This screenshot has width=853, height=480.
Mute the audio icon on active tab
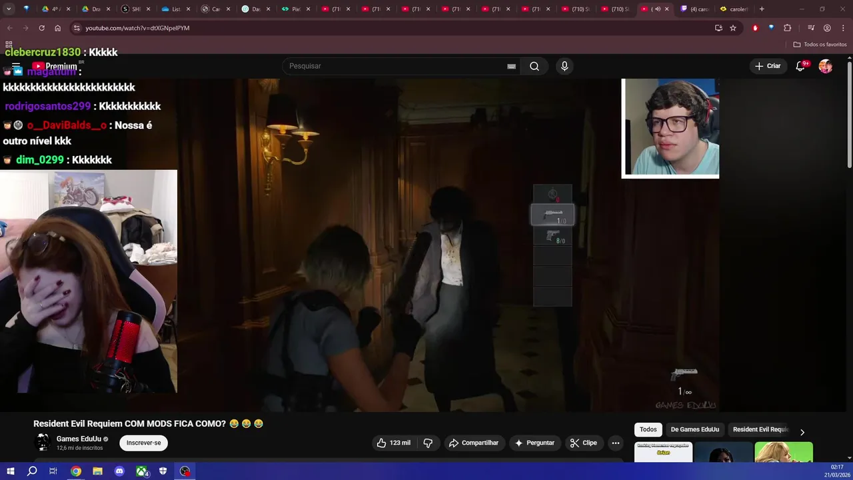click(657, 9)
